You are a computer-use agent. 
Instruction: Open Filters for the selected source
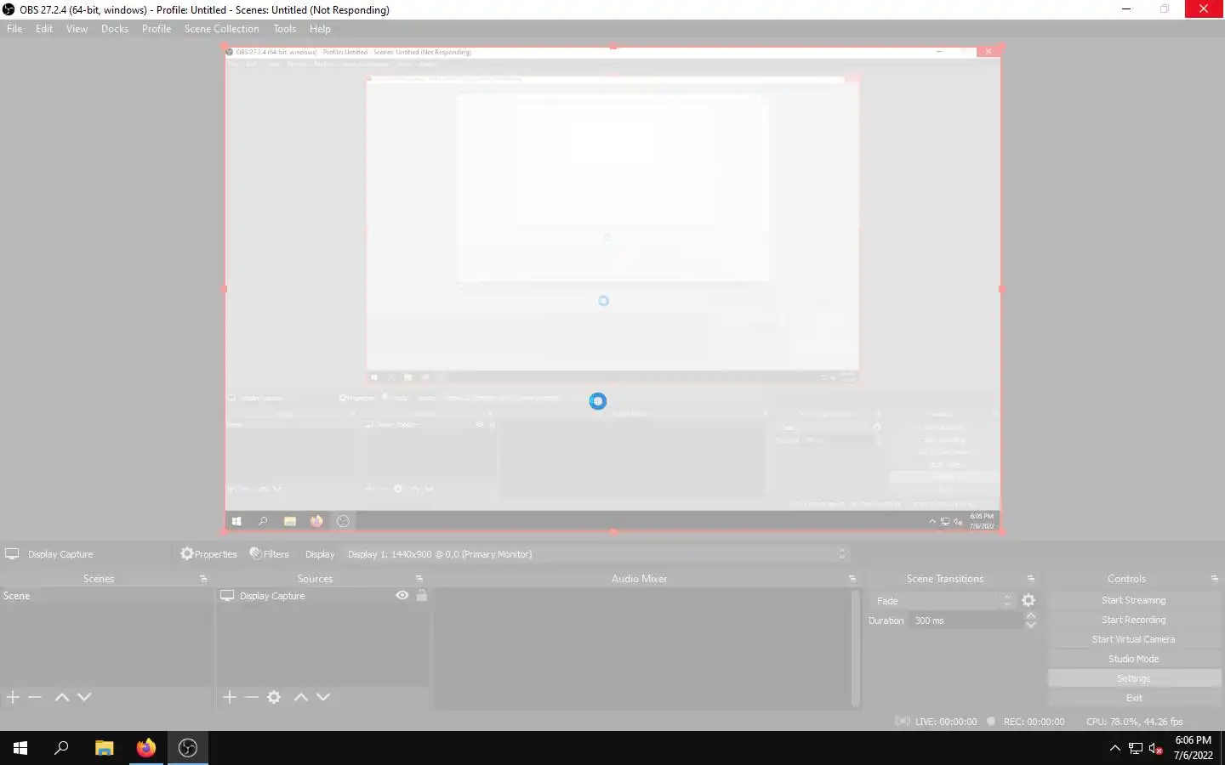click(x=269, y=554)
